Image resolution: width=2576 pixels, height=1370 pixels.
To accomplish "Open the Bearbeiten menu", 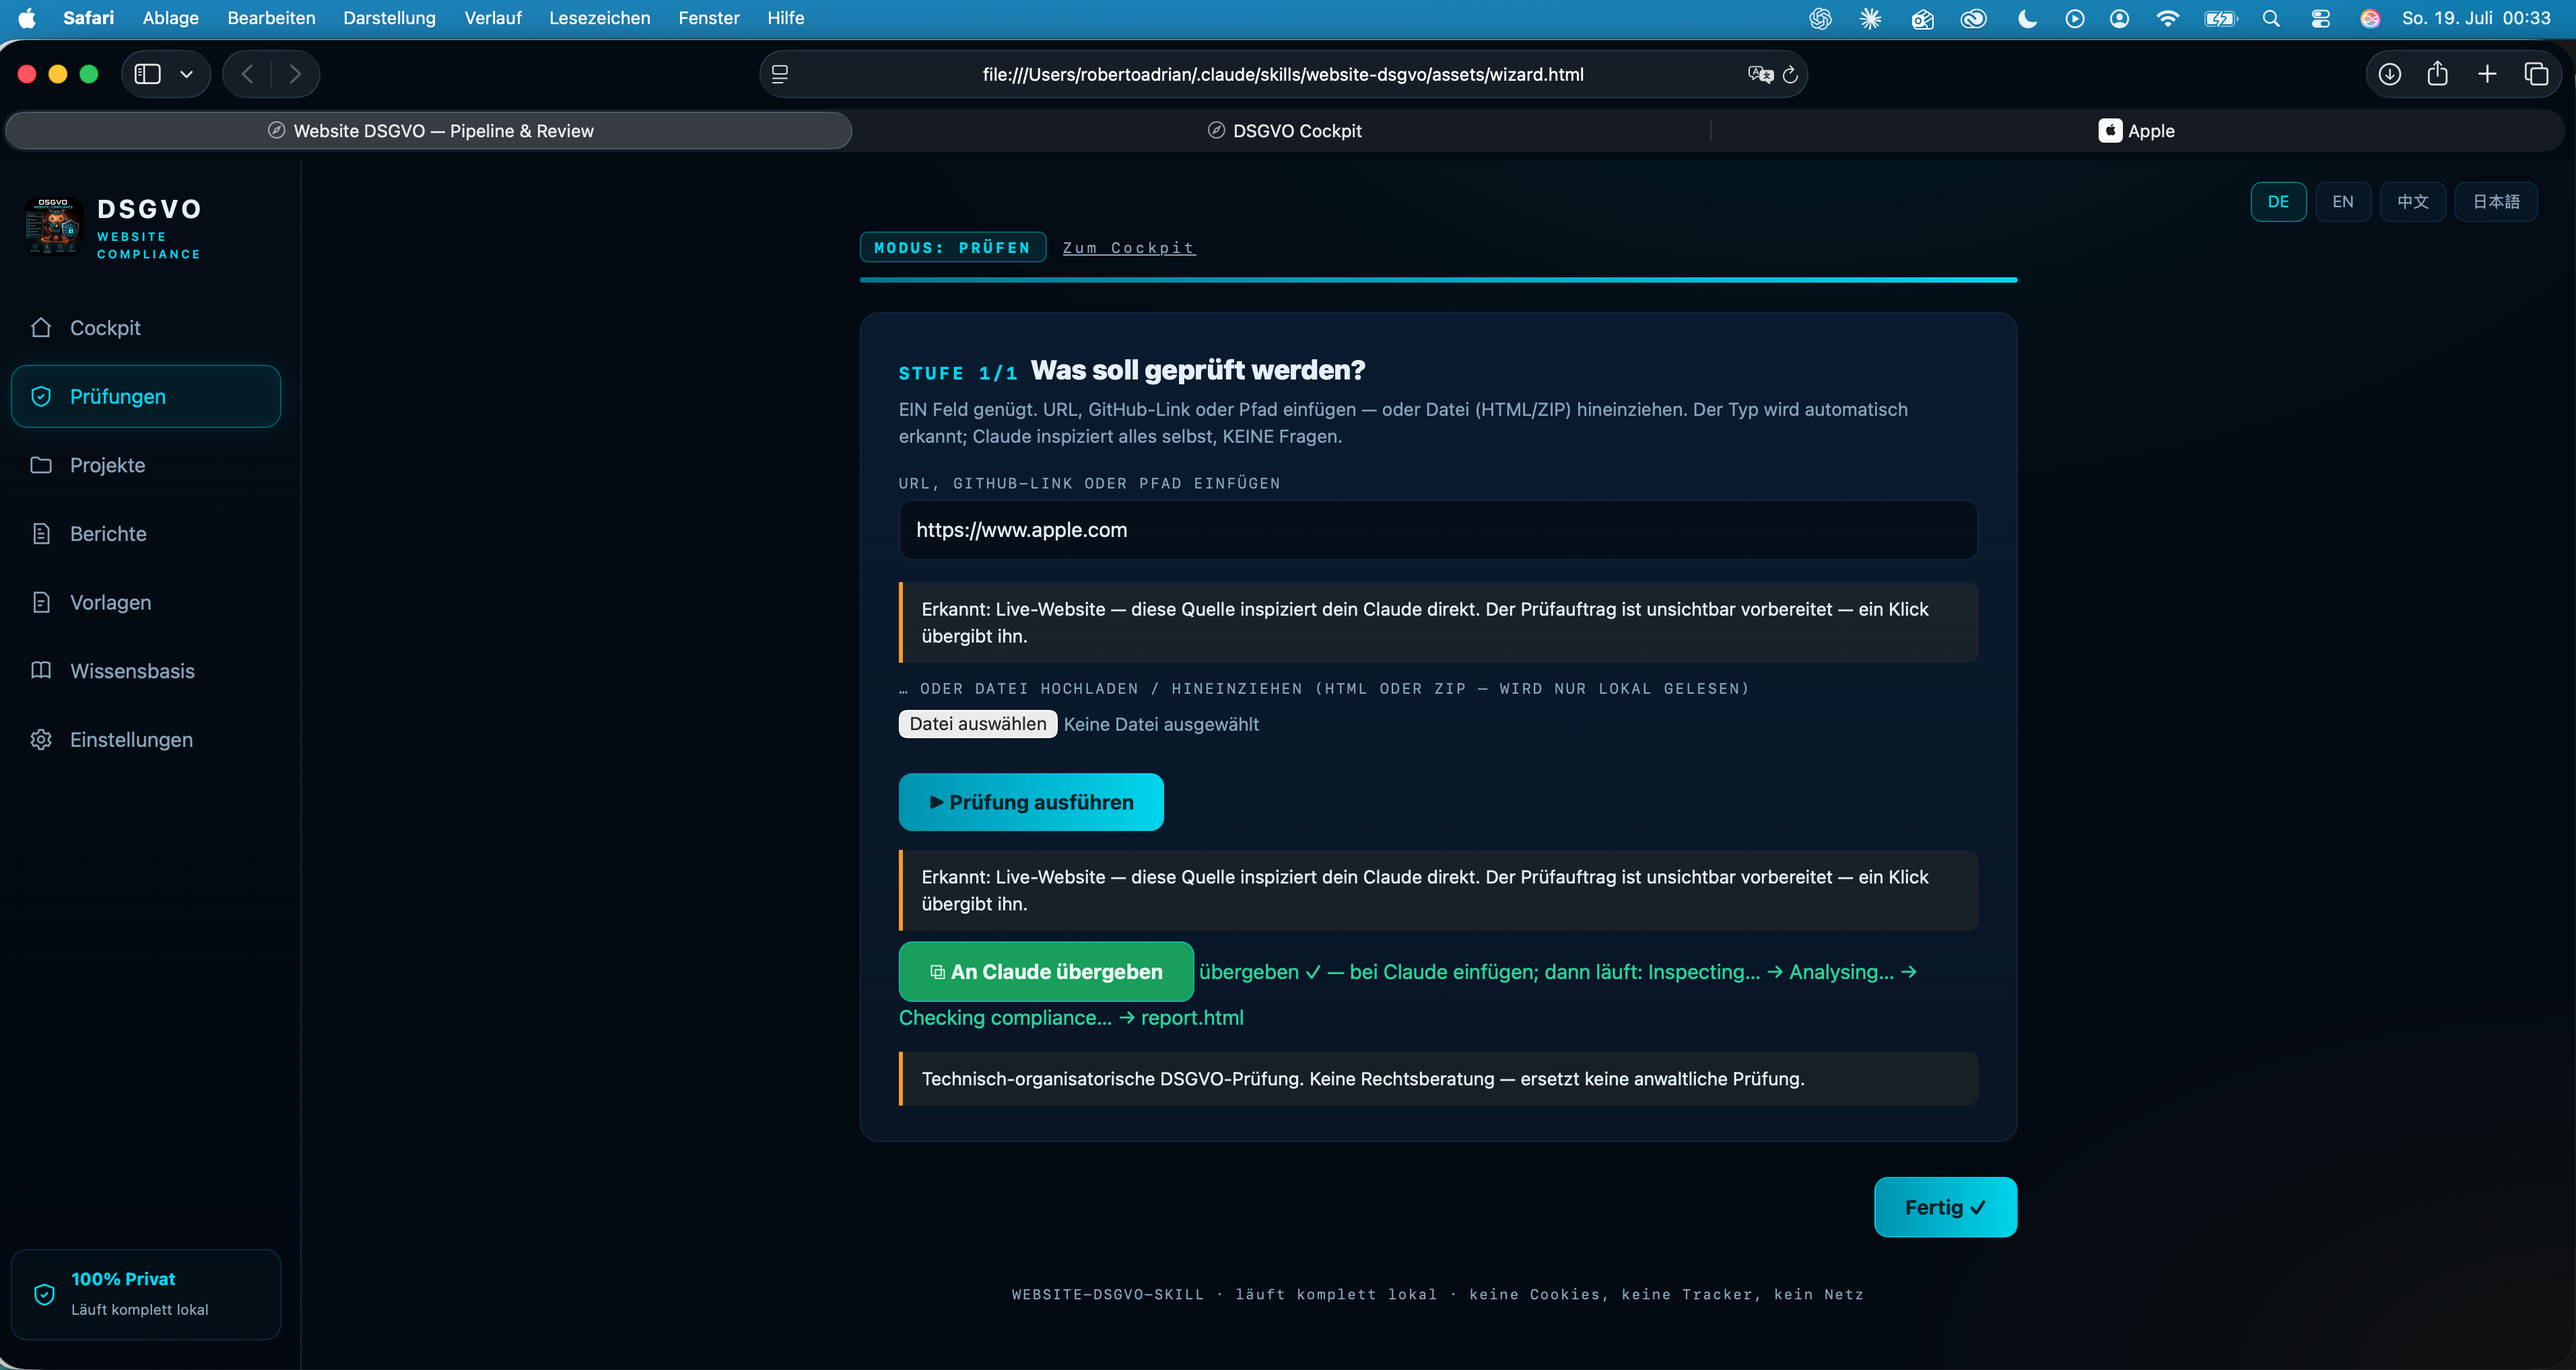I will [x=271, y=18].
